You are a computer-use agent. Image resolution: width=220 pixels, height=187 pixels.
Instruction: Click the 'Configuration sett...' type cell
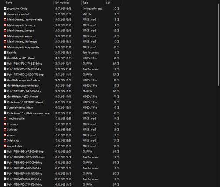pos(93,9)
